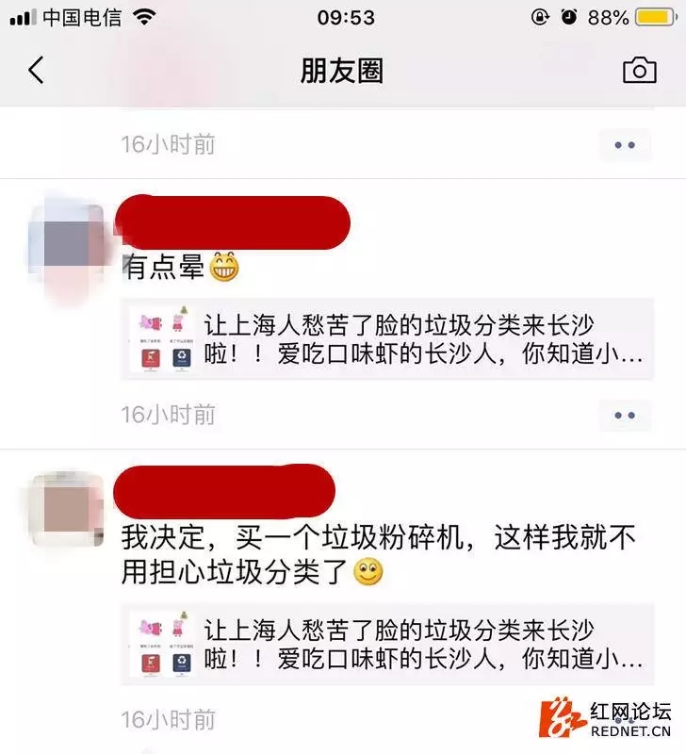686x754 pixels.
Task: Tap the article thumbnail in the 我决定 post
Action: [163, 644]
